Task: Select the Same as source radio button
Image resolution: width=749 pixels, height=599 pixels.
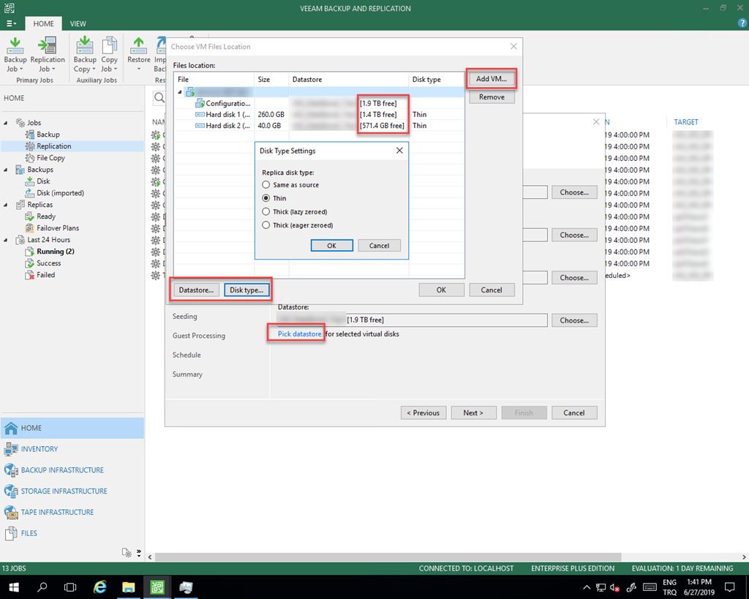Action: point(266,184)
